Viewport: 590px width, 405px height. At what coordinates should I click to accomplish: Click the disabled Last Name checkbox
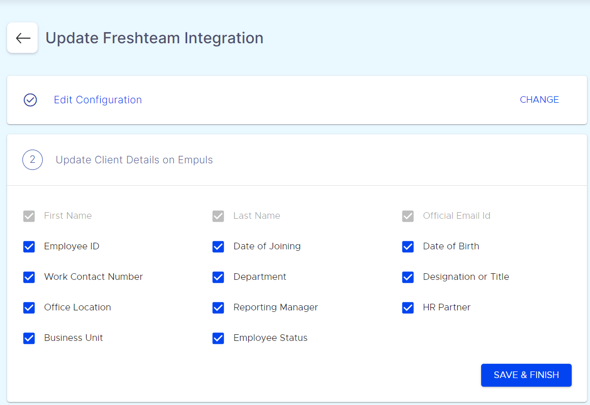pos(218,216)
